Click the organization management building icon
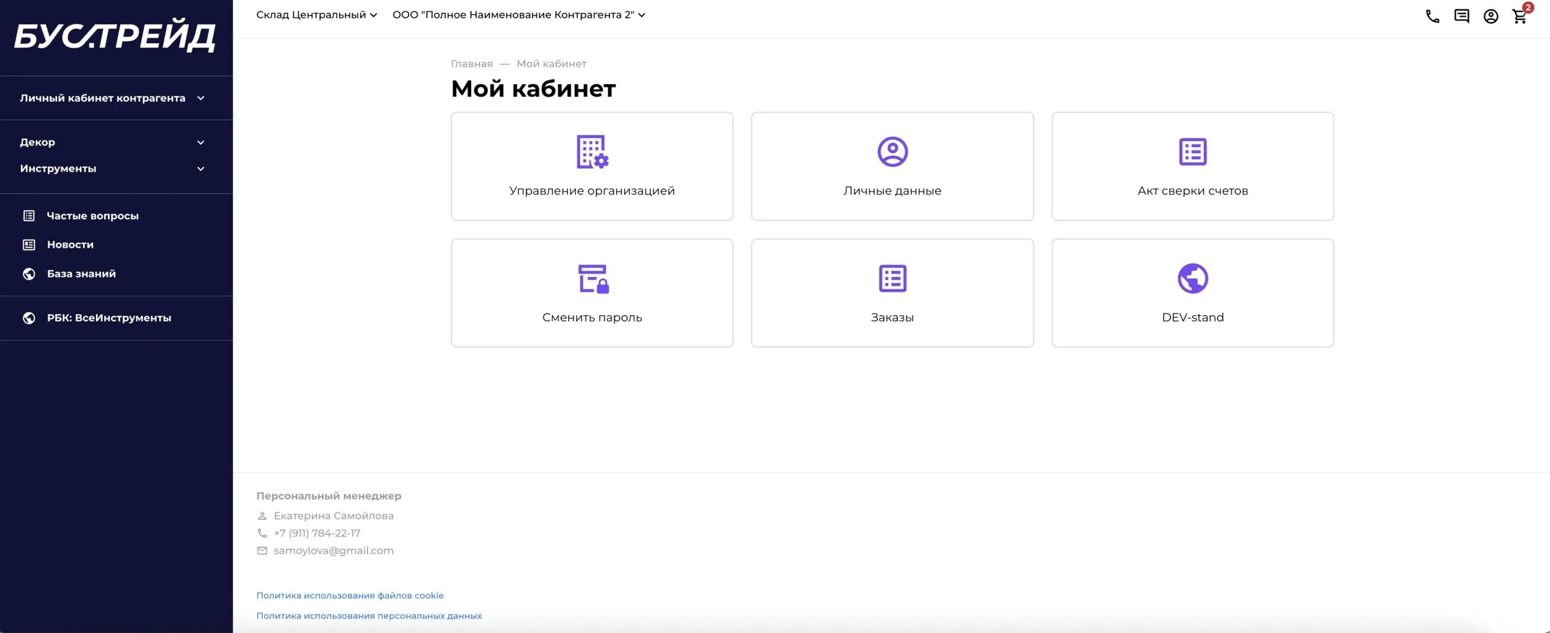This screenshot has height=633, width=1550. 592,152
